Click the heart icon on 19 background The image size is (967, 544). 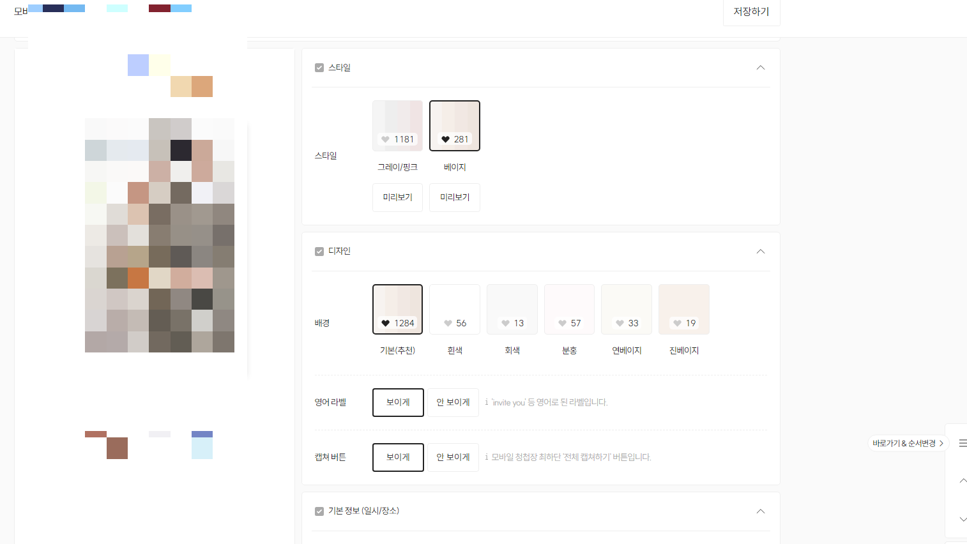coord(677,323)
